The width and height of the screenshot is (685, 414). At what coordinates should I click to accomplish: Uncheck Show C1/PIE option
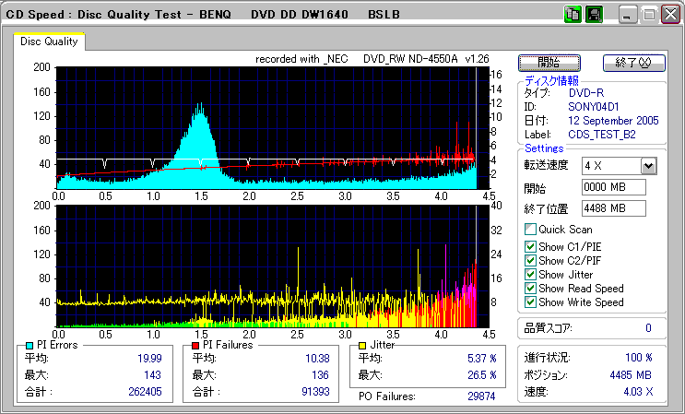[x=530, y=247]
